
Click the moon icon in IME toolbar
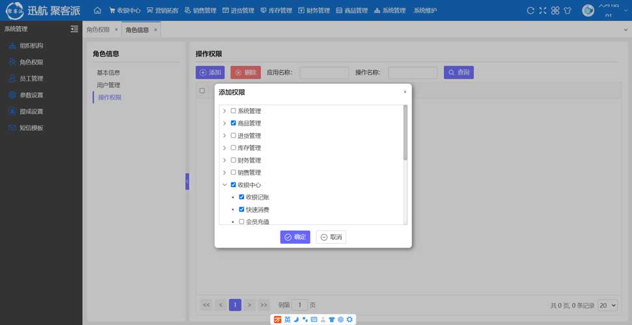[296, 319]
